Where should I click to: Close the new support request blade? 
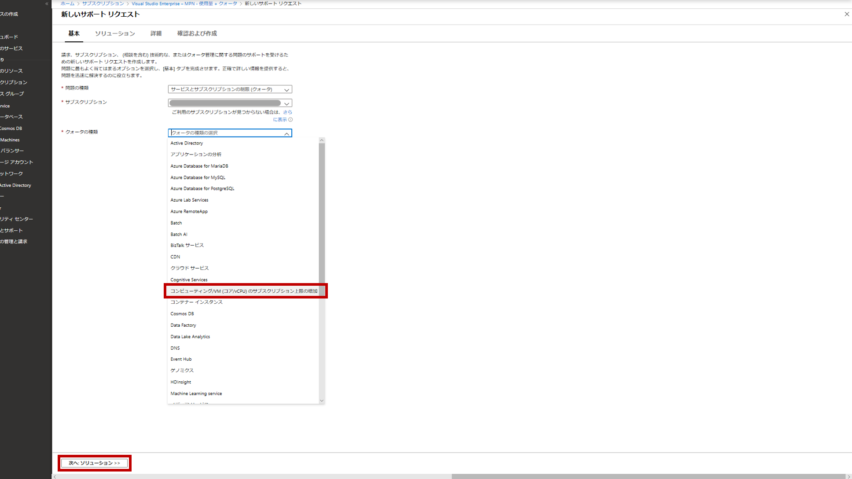coord(847,14)
